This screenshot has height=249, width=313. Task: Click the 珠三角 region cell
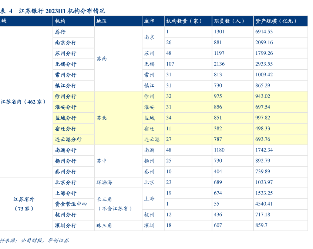[104, 225]
